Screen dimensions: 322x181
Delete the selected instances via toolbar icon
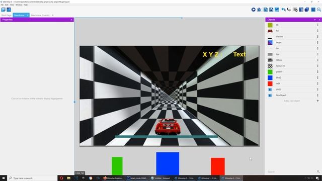pyautogui.click(x=295, y=10)
